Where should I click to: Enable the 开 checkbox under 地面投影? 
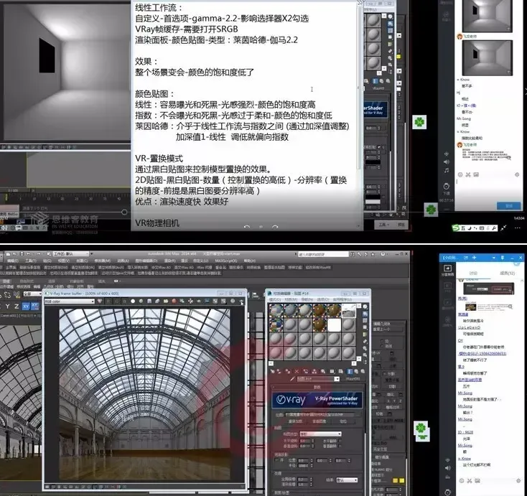click(x=277, y=460)
